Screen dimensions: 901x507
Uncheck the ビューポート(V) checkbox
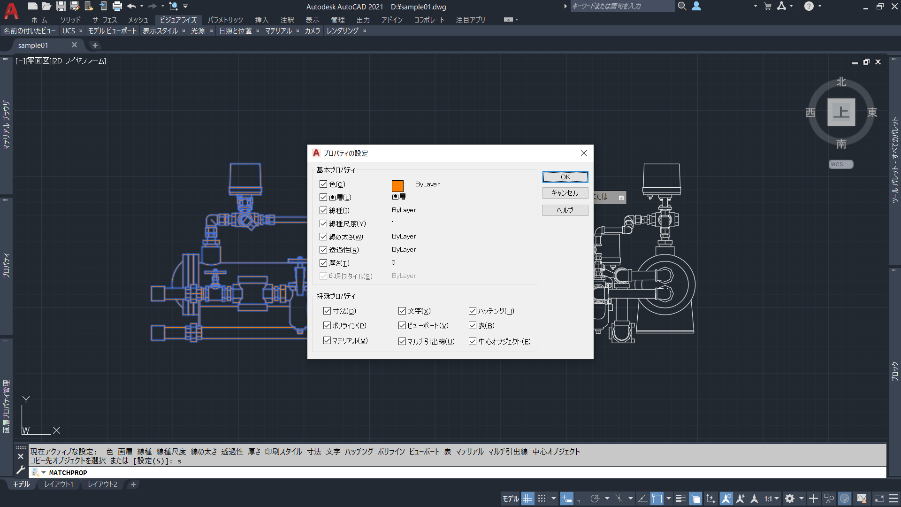(402, 325)
